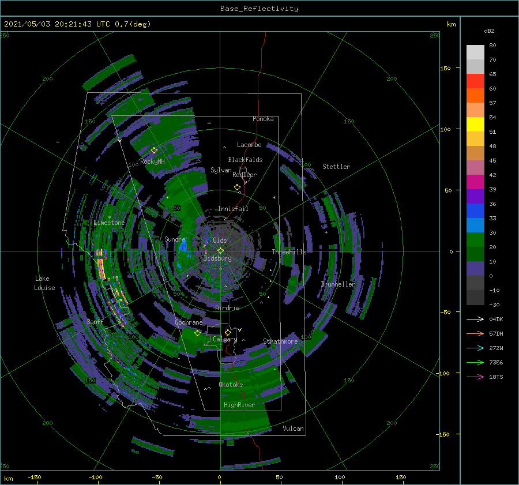Screen dimensions: 519x485
Task: Click the Innisfail label
Action: click(233, 209)
